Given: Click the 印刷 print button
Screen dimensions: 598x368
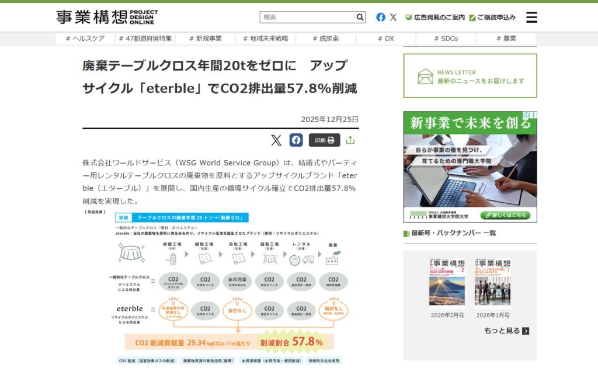Looking at the screenshot, I should coord(324,140).
